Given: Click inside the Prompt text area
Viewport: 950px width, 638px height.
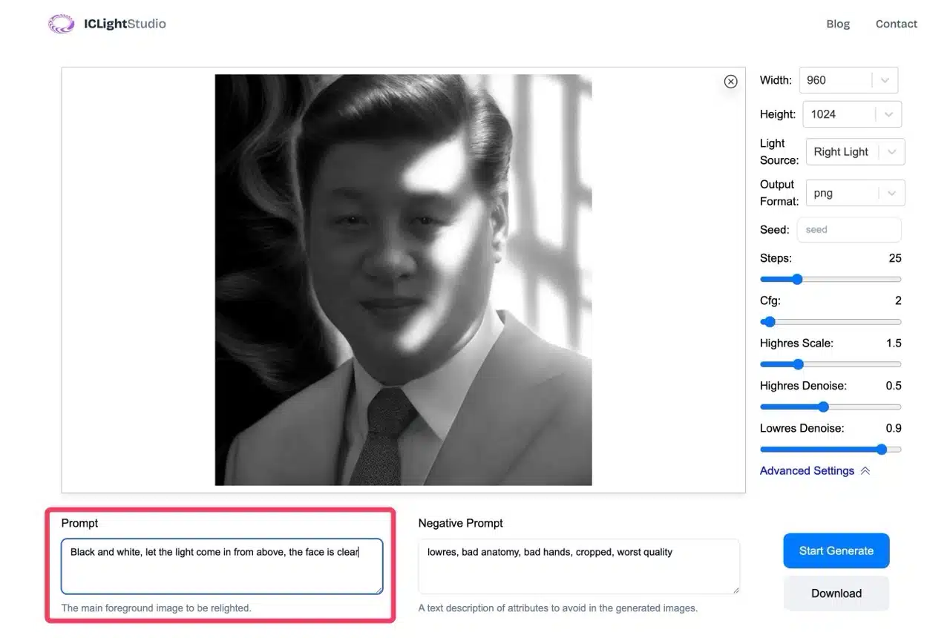Looking at the screenshot, I should pyautogui.click(x=221, y=567).
